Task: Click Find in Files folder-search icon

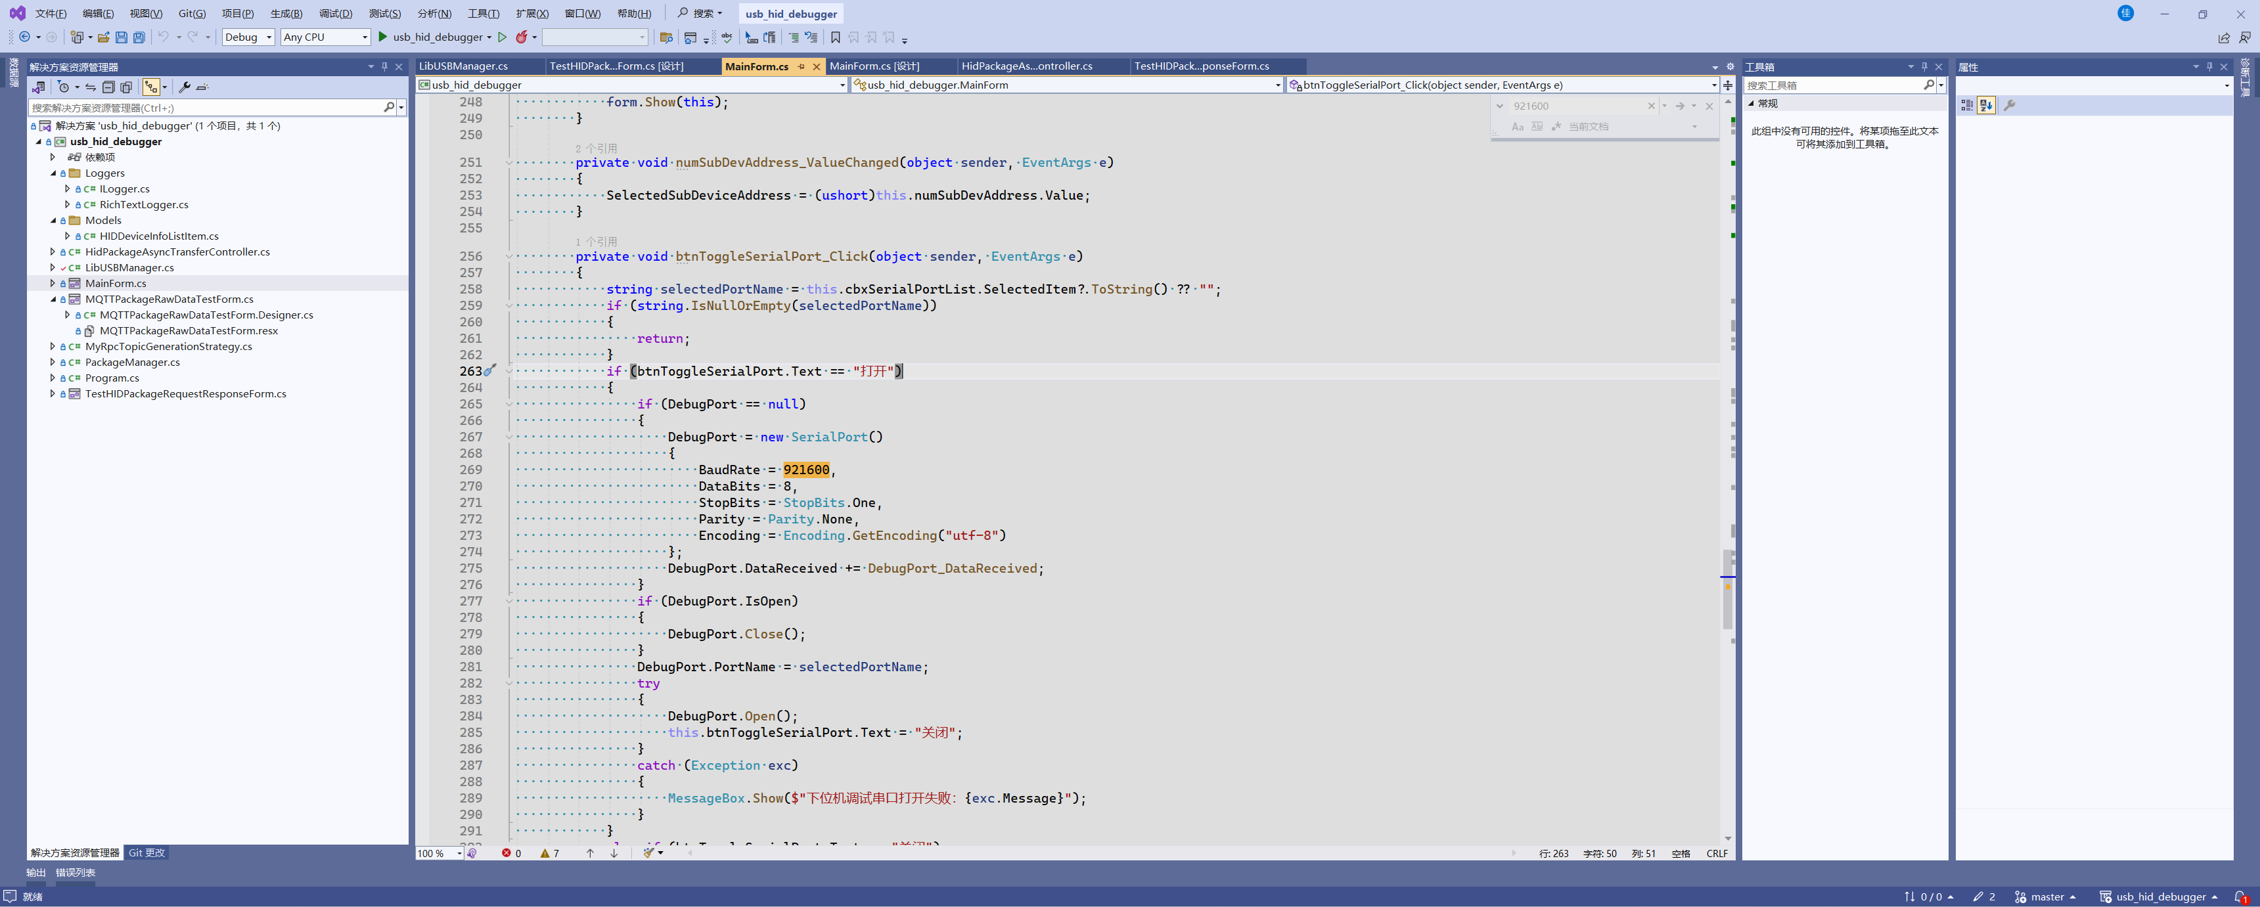Action: (666, 37)
